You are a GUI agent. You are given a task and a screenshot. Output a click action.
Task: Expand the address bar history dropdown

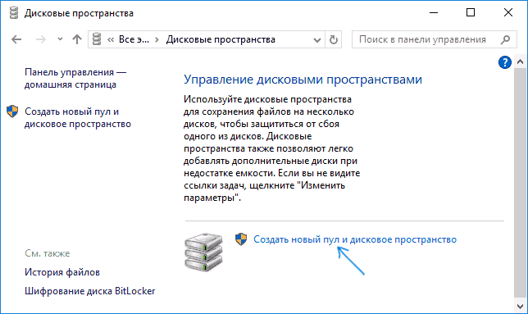tap(316, 40)
